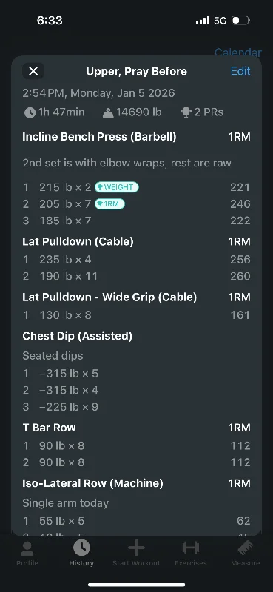273x592 pixels.
Task: Open Lat Pulldown - Wide Grip (Cable) exercise
Action: tap(109, 297)
